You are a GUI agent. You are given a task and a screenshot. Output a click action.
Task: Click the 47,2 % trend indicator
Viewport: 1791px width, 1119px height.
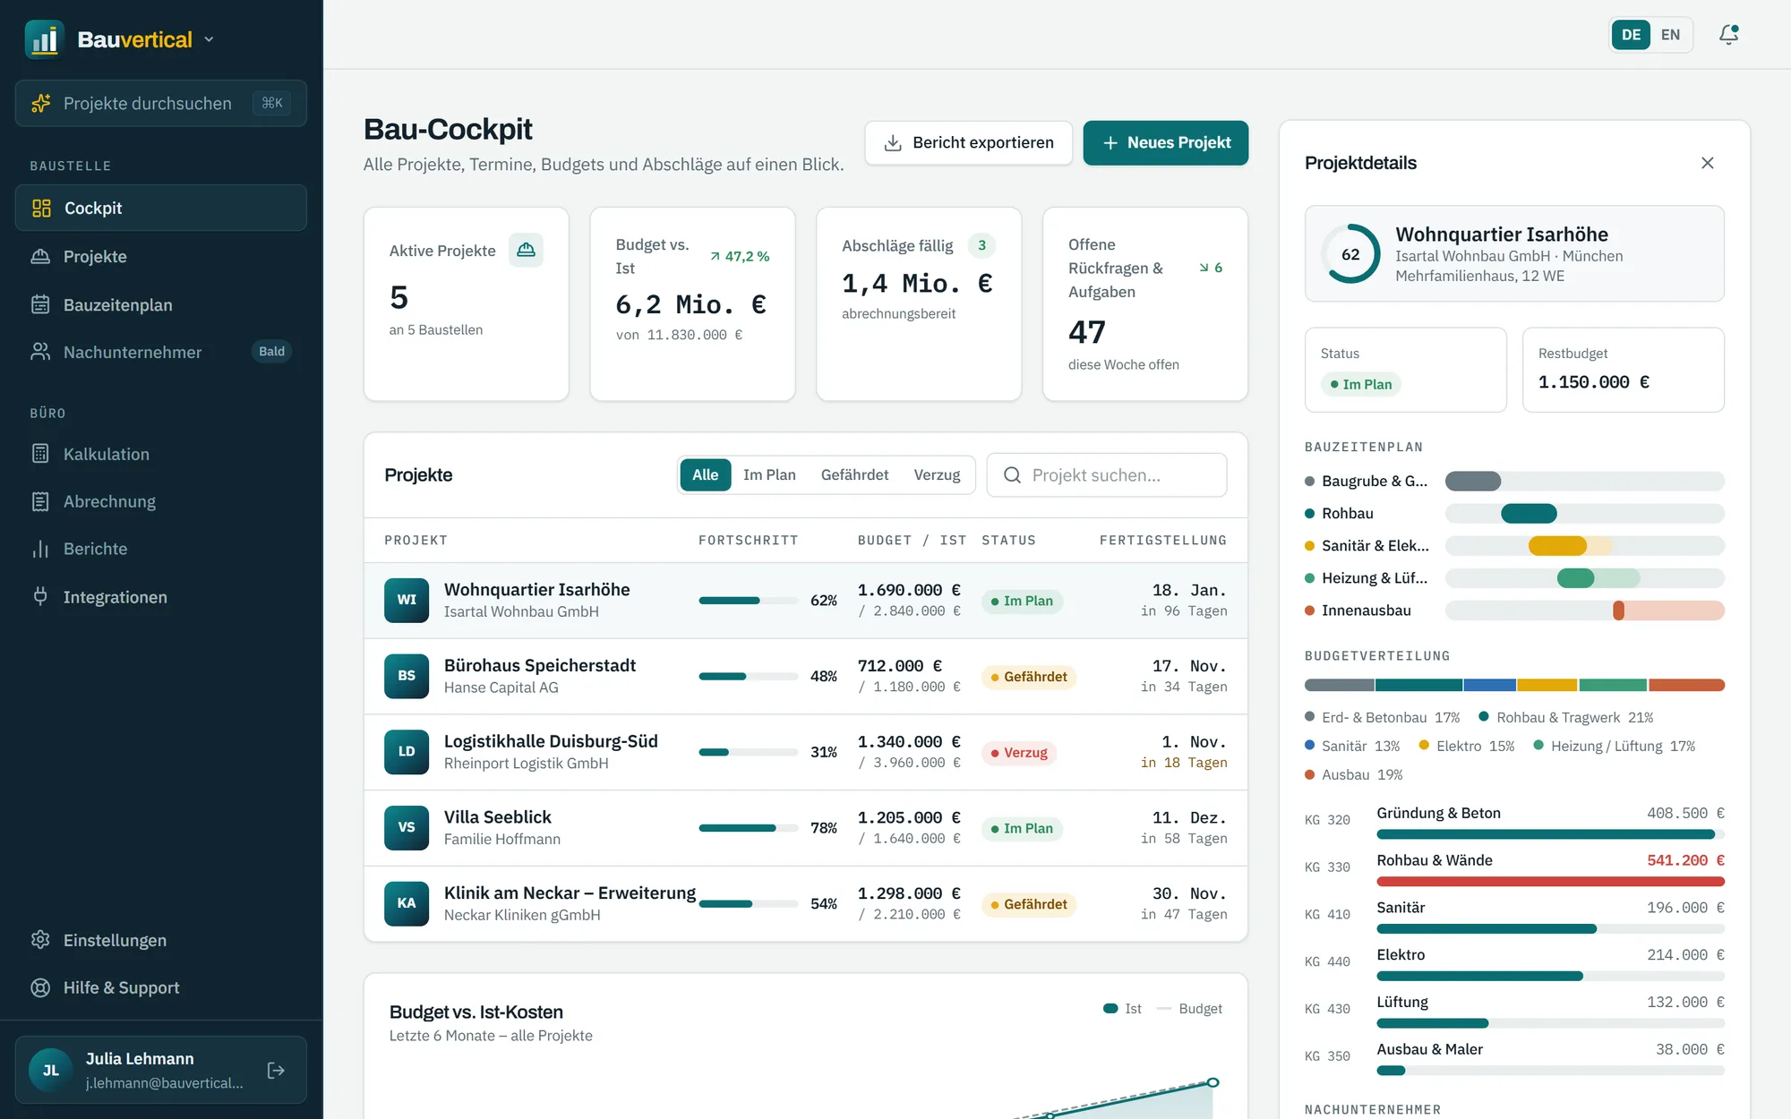(740, 256)
